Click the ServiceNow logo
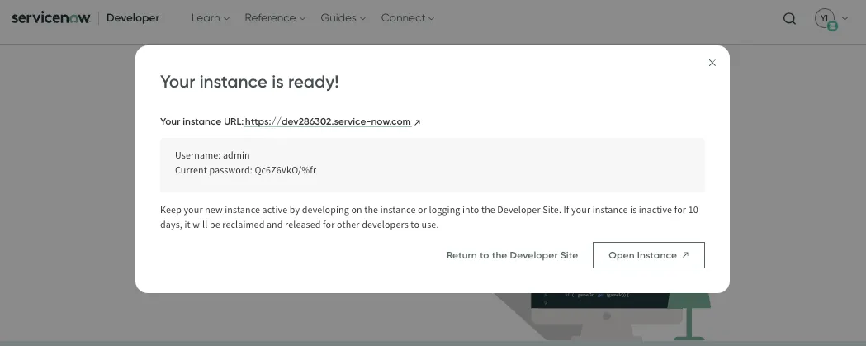Viewport: 866px width, 346px height. pyautogui.click(x=51, y=17)
